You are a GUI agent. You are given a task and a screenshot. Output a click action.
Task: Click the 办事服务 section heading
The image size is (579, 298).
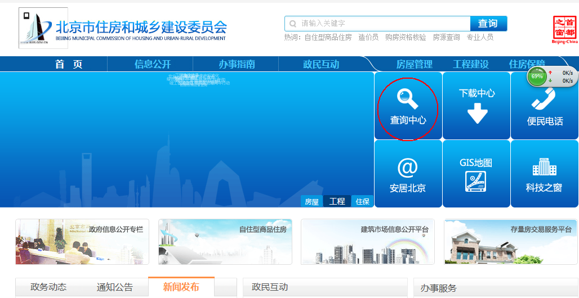tap(439, 288)
